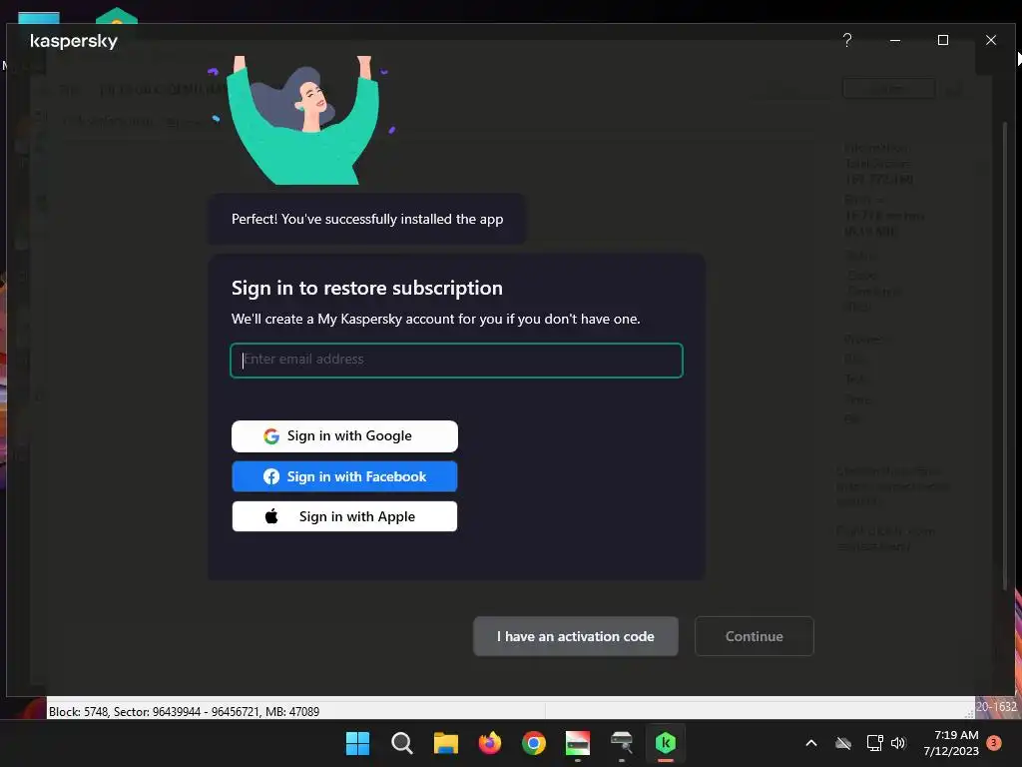Sign in with Google button
Viewport: 1022px width, 767px height.
(344, 435)
